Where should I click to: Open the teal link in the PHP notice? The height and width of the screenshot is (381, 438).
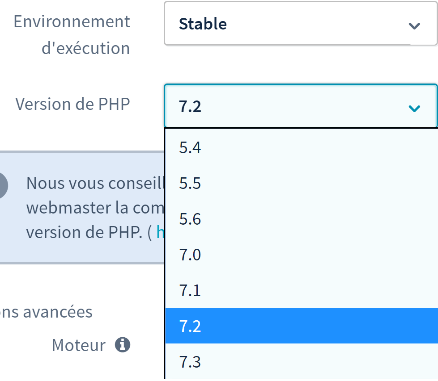[x=160, y=233]
